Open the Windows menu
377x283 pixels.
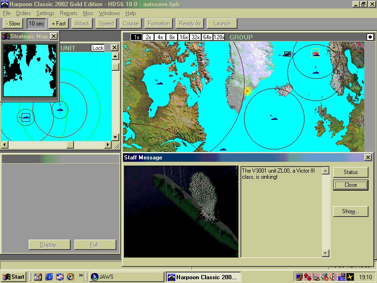(x=109, y=13)
